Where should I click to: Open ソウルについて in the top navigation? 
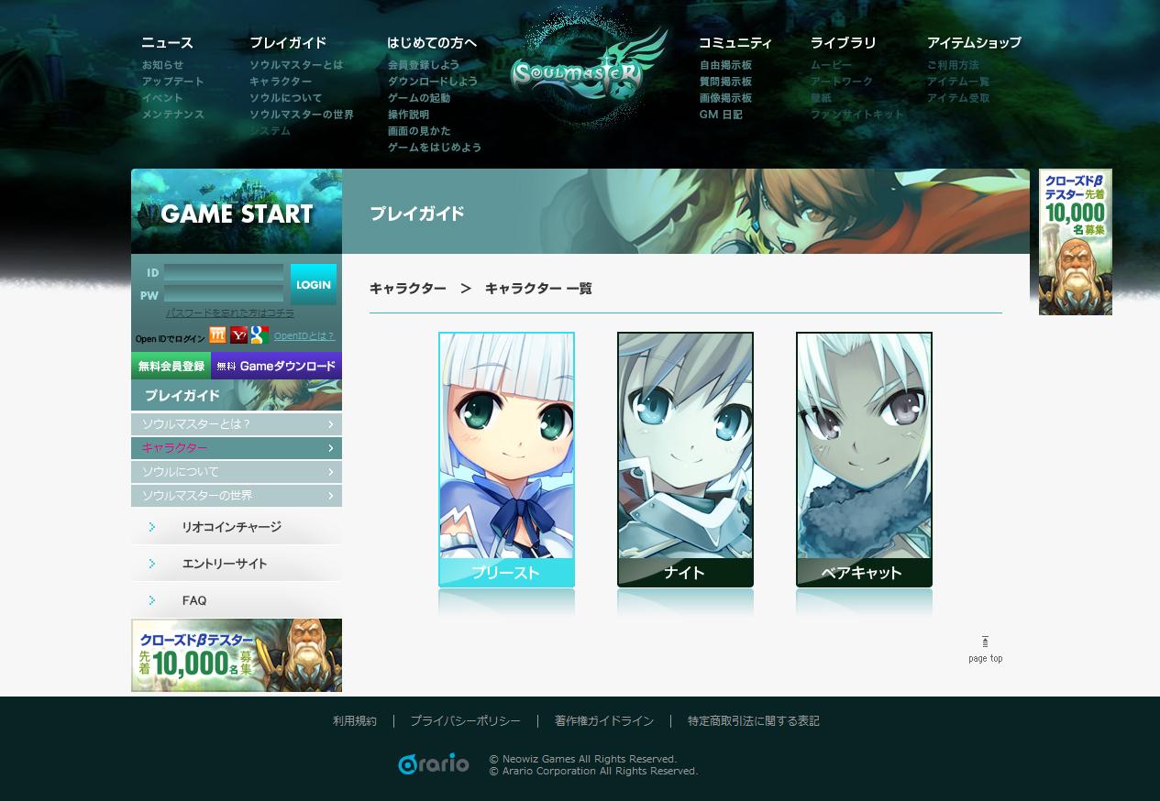coord(286,98)
